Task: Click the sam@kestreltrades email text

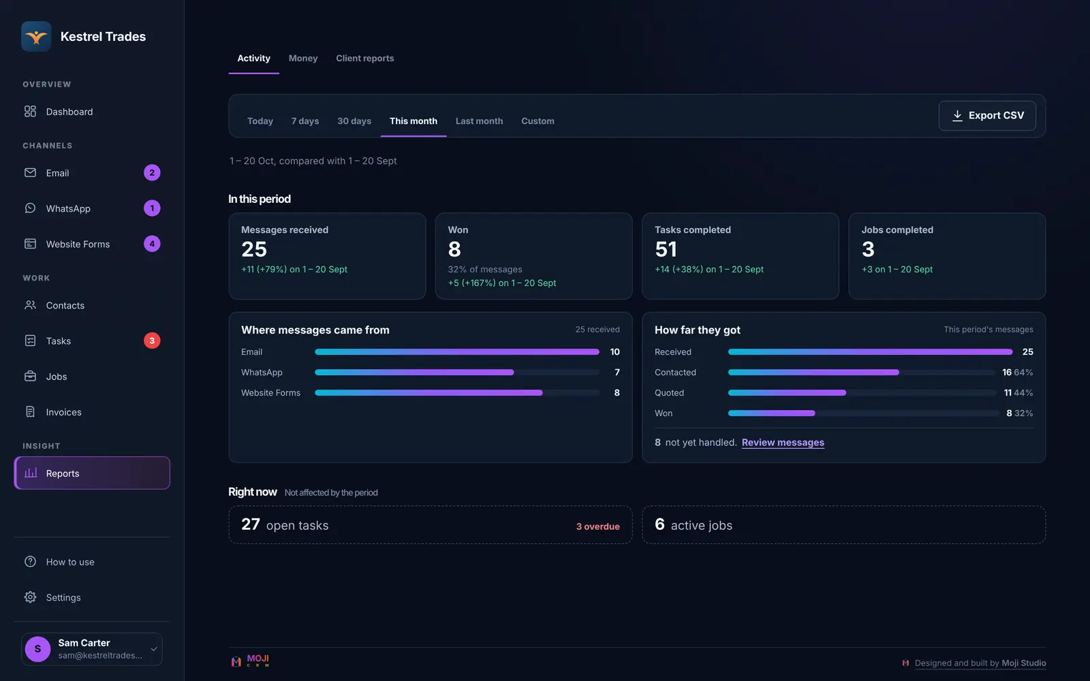Action: pos(100,656)
